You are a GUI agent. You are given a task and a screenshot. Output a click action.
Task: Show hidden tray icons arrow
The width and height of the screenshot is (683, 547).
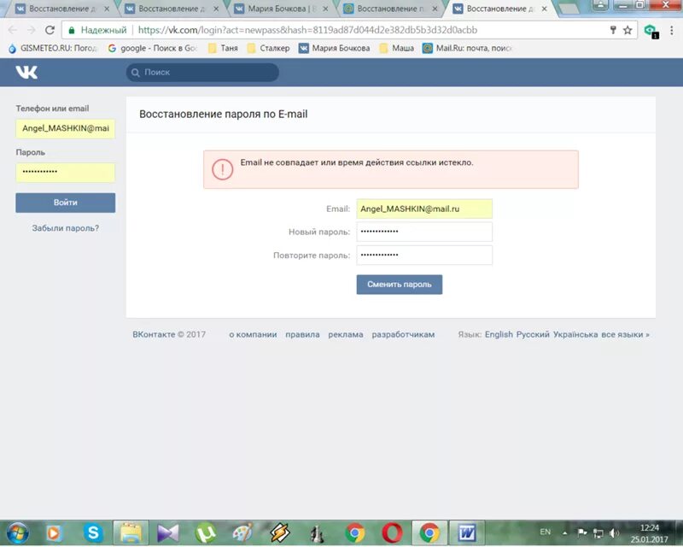coord(565,533)
